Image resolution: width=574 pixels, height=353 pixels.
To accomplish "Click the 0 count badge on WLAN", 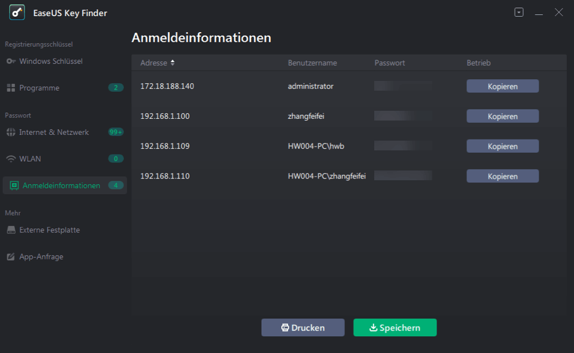I will [115, 158].
